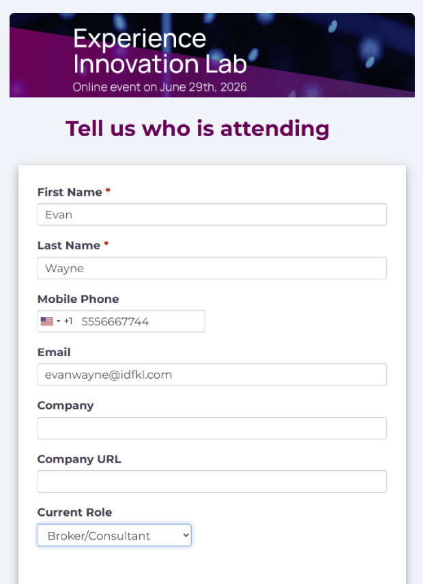Open the country code dropdown arrow
This screenshot has height=584, width=423.
[x=59, y=321]
